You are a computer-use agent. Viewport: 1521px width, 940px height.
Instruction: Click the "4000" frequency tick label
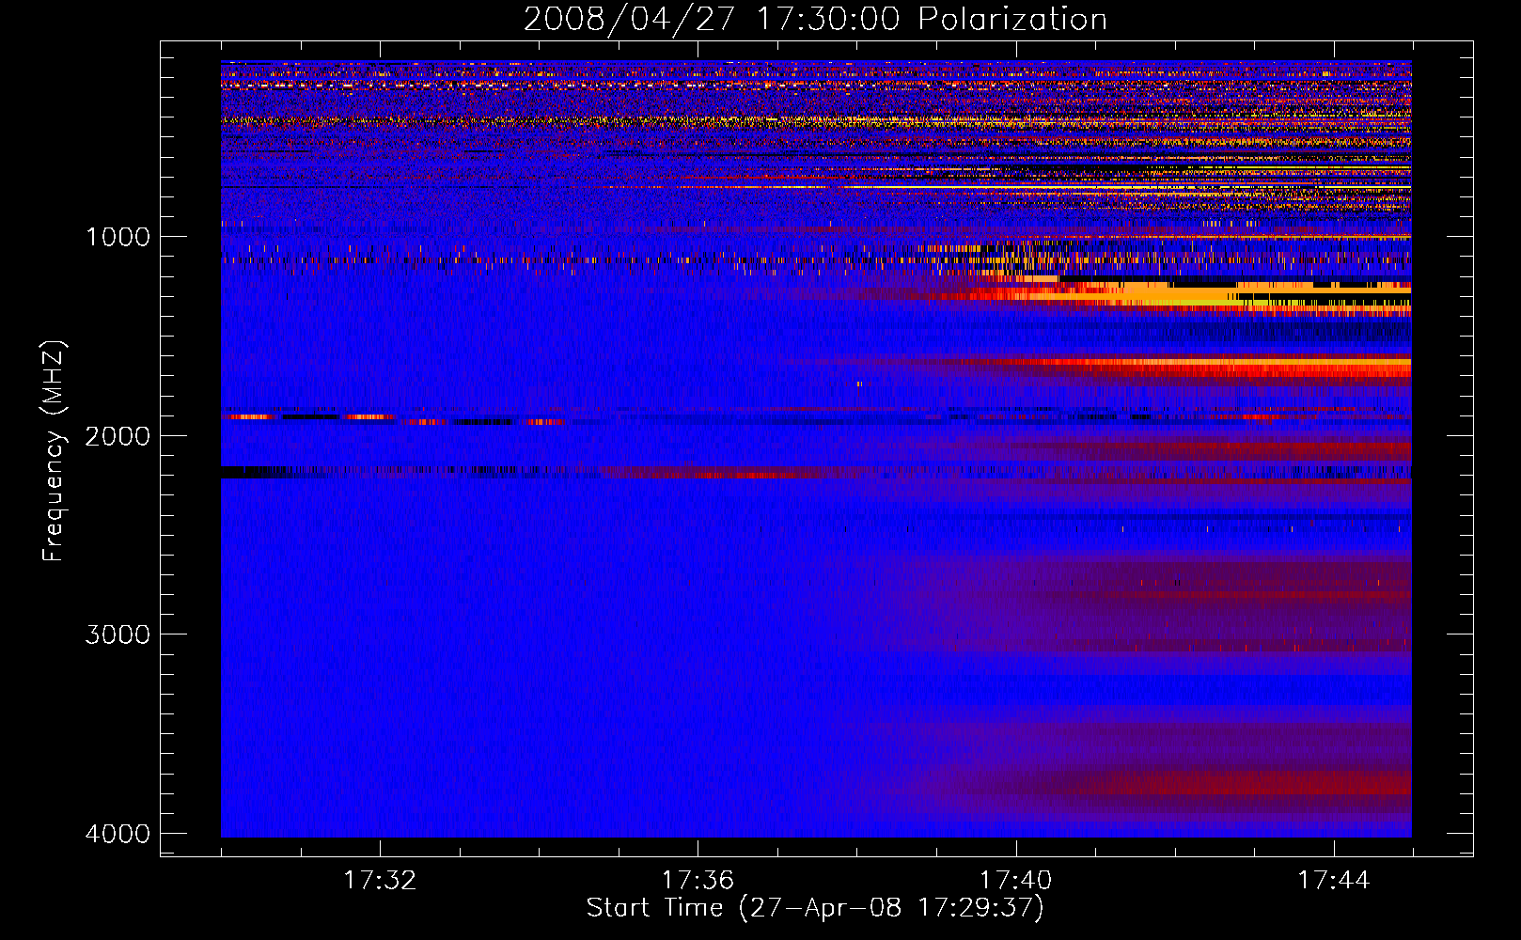pyautogui.click(x=118, y=834)
